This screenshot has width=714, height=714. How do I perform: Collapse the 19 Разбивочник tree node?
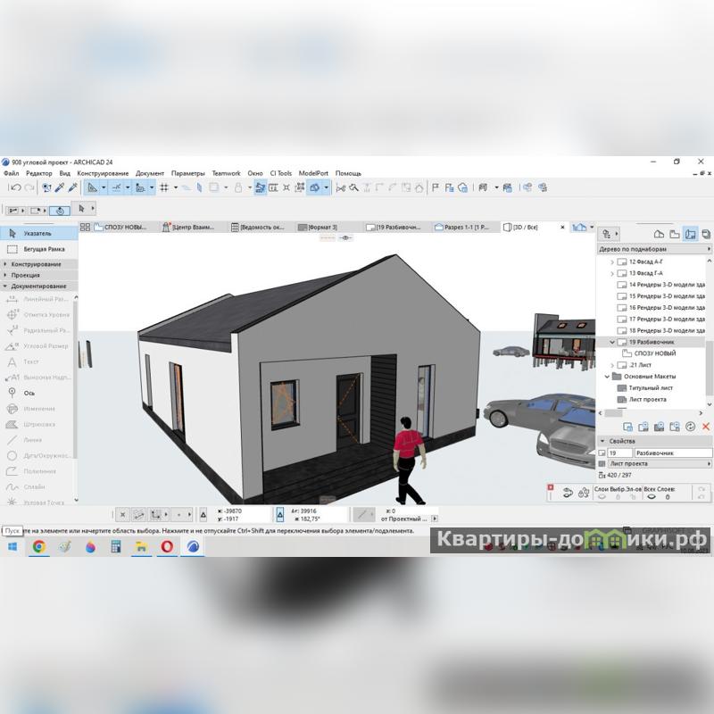[x=612, y=342]
